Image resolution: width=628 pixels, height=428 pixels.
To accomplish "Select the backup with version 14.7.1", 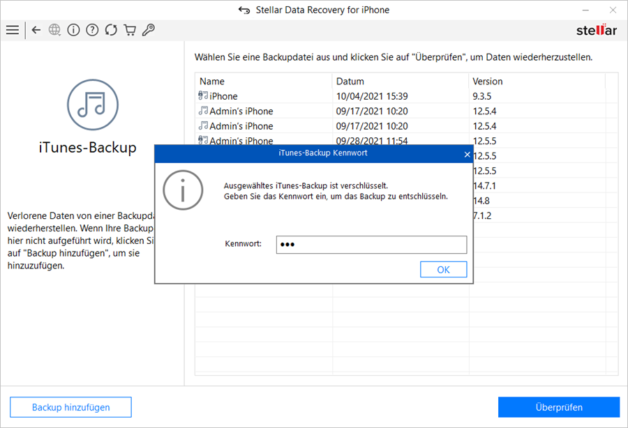I will click(546, 185).
